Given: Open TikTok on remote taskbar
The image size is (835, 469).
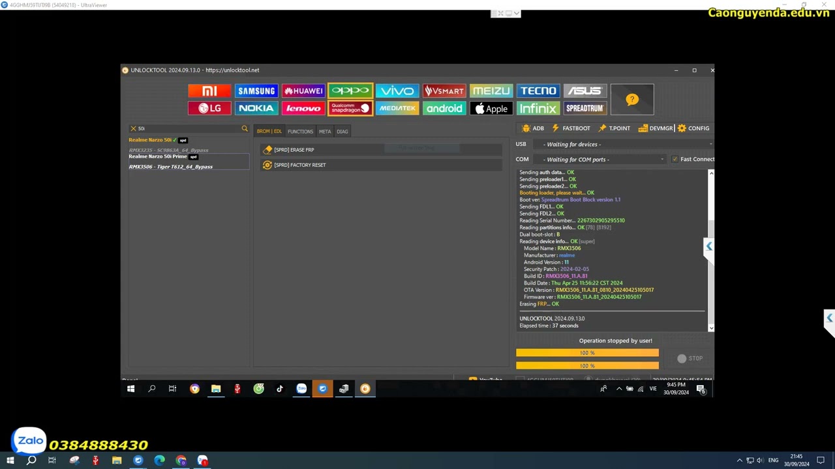Looking at the screenshot, I should [280, 389].
